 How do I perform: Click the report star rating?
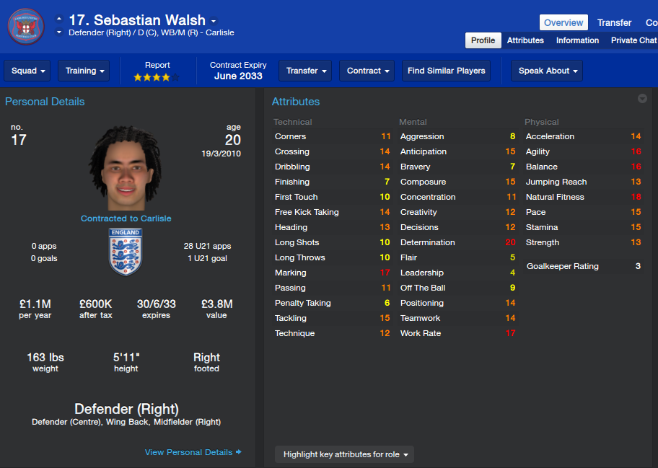tap(156, 77)
